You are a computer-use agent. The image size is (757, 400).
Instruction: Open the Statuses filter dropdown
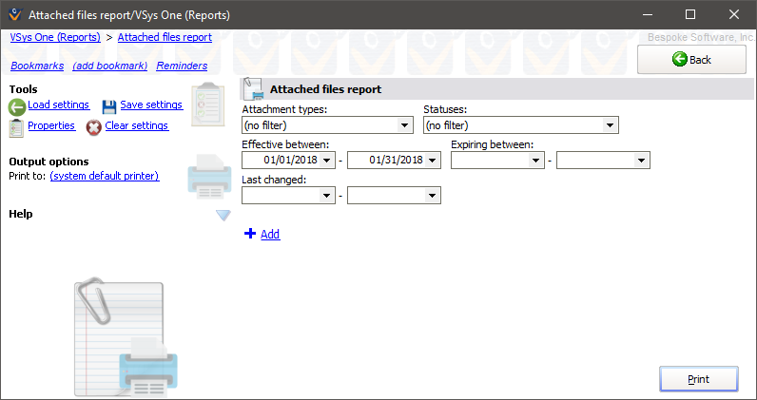click(611, 124)
